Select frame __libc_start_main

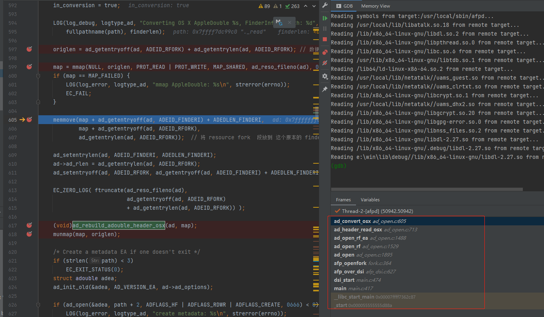click(x=437, y=297)
